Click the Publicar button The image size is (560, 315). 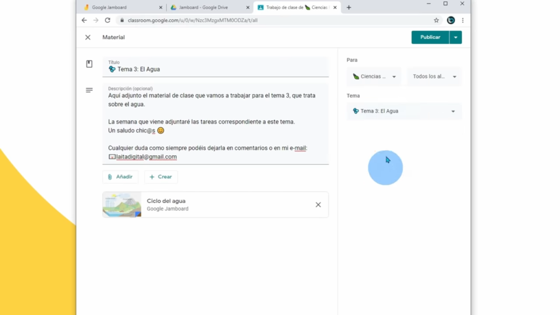pos(430,37)
